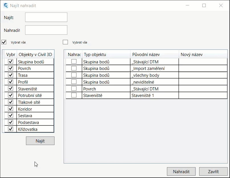Check replace box for _Import zaměření row

coord(74,68)
